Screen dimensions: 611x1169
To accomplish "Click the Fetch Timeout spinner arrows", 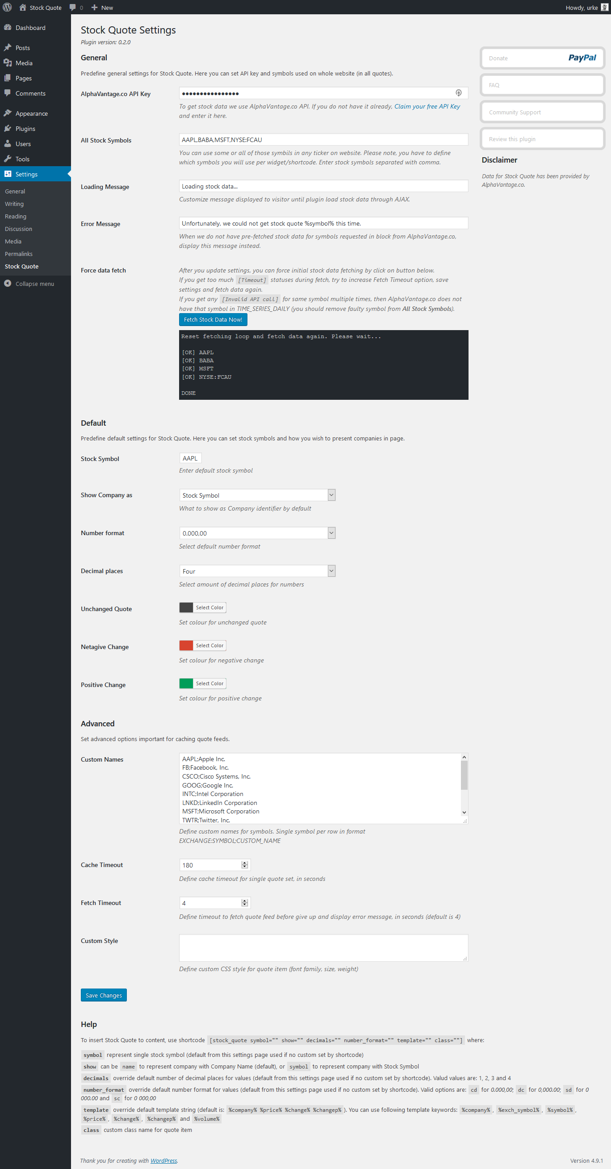I will (245, 903).
